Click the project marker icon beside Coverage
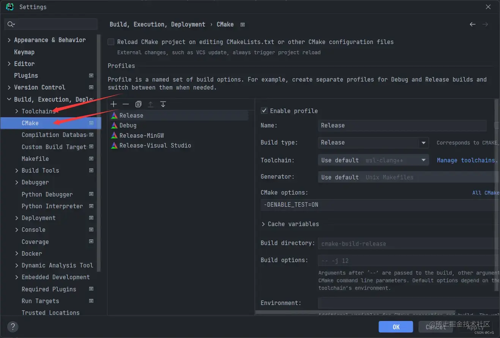This screenshot has width=500, height=338. pos(91,242)
